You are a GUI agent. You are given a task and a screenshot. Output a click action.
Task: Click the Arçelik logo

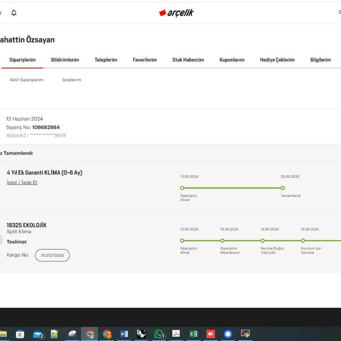point(176,13)
